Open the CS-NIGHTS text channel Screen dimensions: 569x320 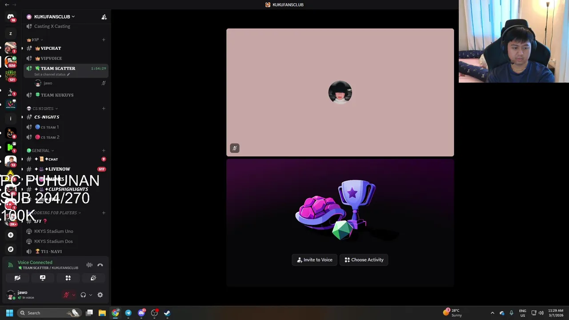coord(66,117)
